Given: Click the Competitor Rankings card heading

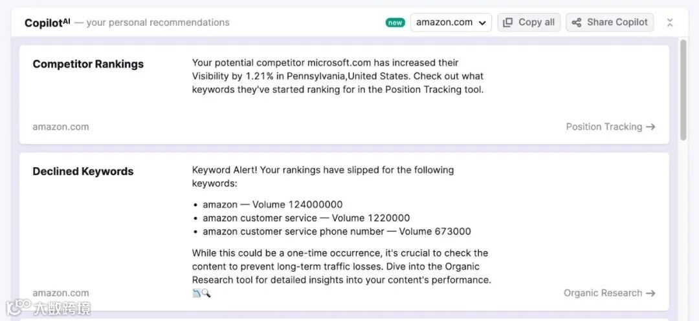Looking at the screenshot, I should [x=88, y=64].
